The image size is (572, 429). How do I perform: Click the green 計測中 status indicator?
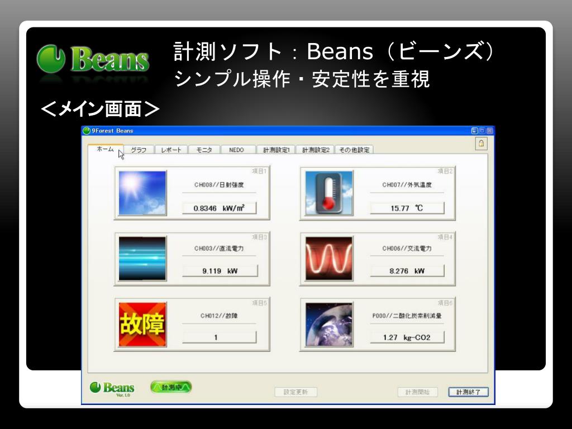pos(171,387)
